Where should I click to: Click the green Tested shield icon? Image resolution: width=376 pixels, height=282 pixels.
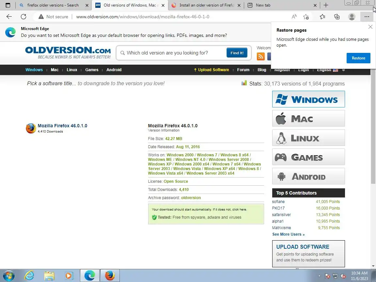(x=154, y=217)
